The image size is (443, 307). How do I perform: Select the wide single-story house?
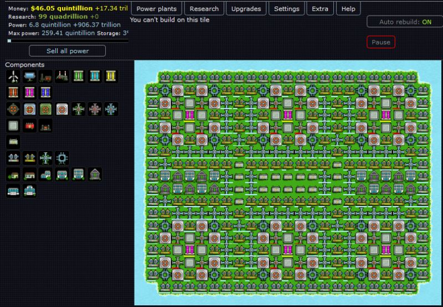click(29, 175)
